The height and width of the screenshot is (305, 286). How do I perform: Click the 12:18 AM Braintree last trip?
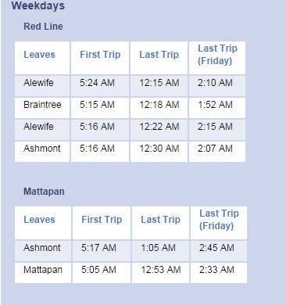[159, 105]
